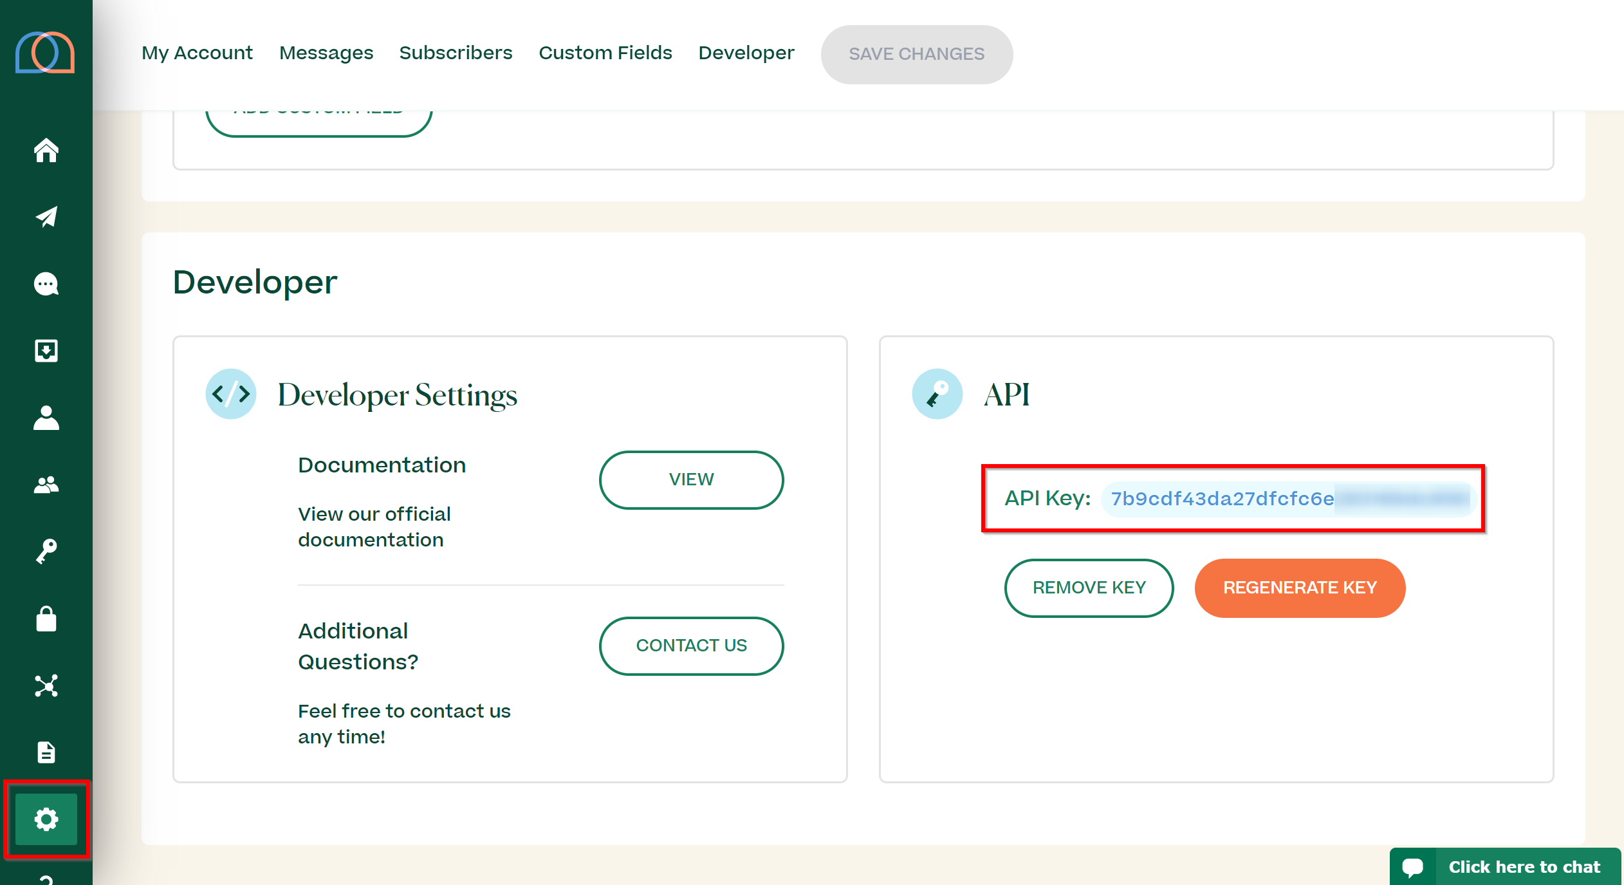Click View documentation button
1624x885 pixels.
tap(691, 480)
